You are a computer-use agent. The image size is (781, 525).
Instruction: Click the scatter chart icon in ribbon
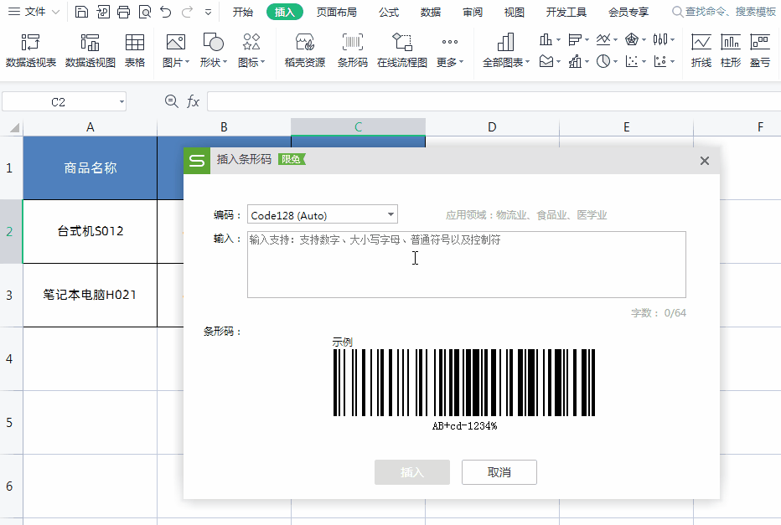coord(632,61)
